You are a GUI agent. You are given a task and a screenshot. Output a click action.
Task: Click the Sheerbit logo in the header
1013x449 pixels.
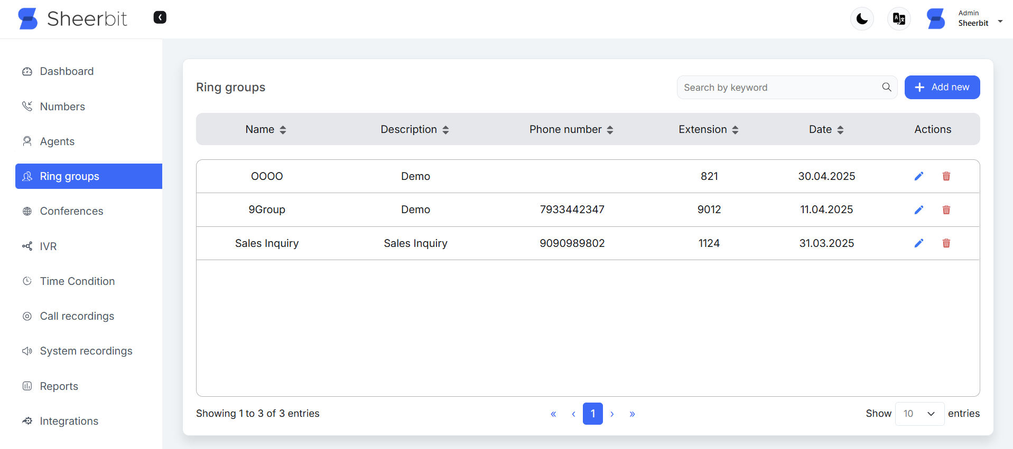click(72, 19)
